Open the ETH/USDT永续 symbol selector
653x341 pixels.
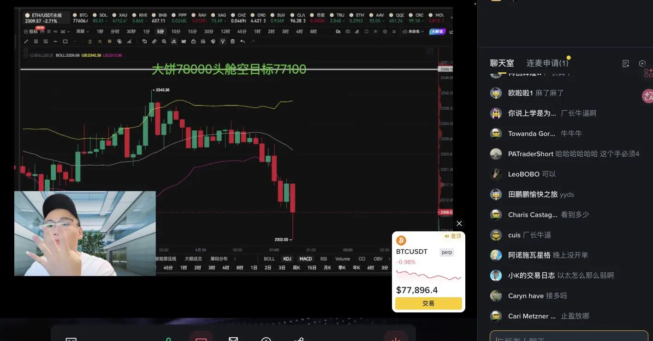(47, 18)
